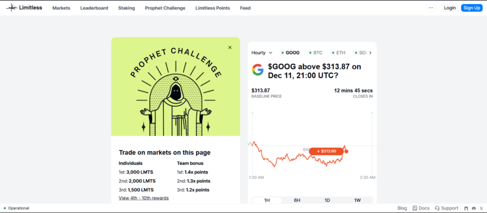
Task: Open the X social icon in footer
Action: pyautogui.click(x=480, y=208)
